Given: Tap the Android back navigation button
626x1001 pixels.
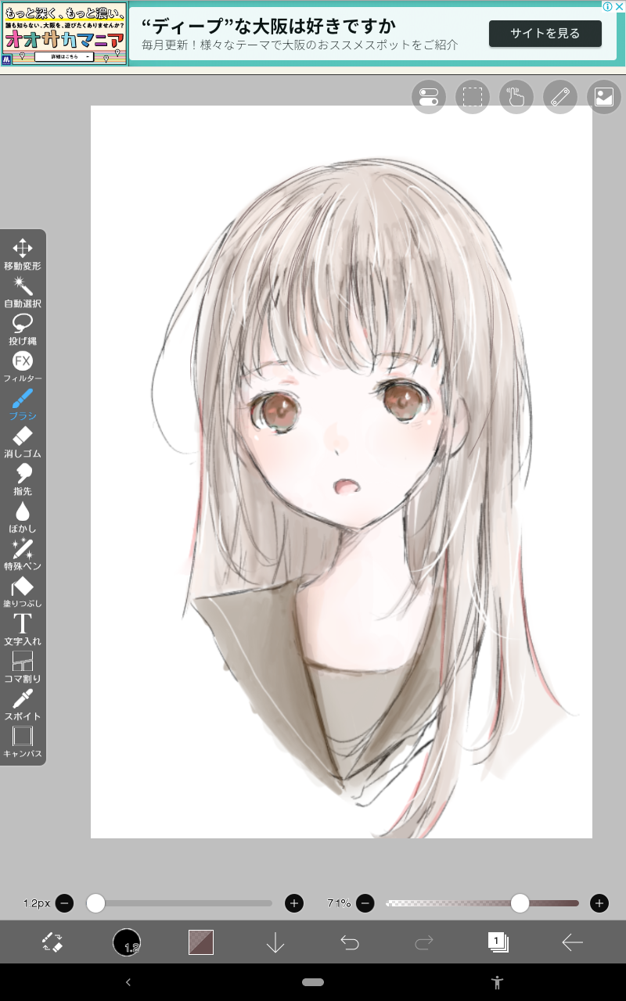Looking at the screenshot, I should point(128,982).
